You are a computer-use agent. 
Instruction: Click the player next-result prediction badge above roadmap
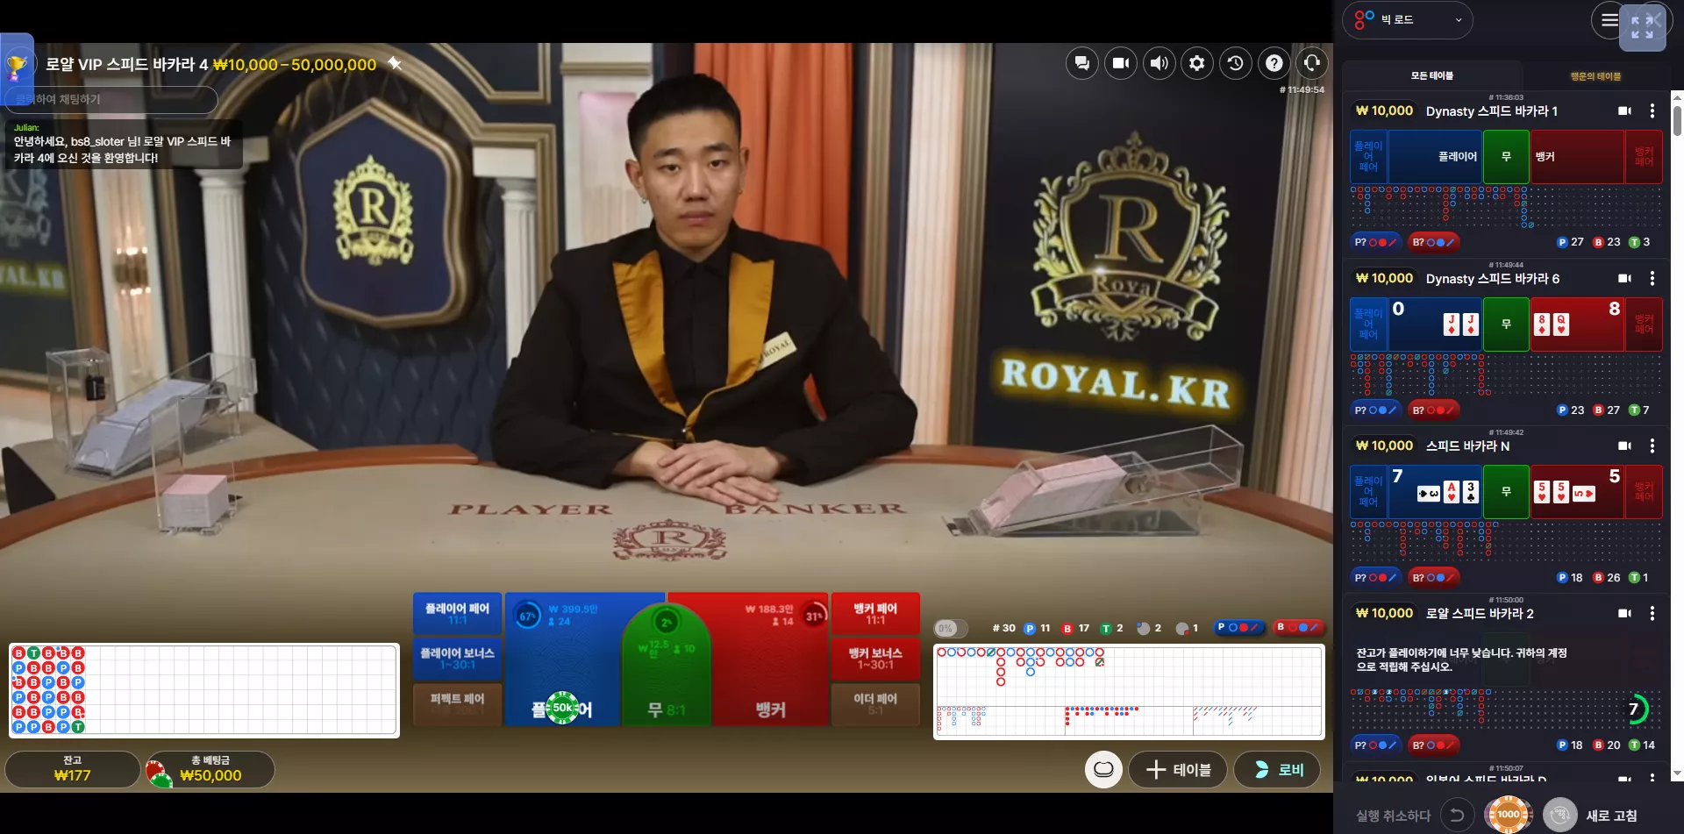[1238, 628]
